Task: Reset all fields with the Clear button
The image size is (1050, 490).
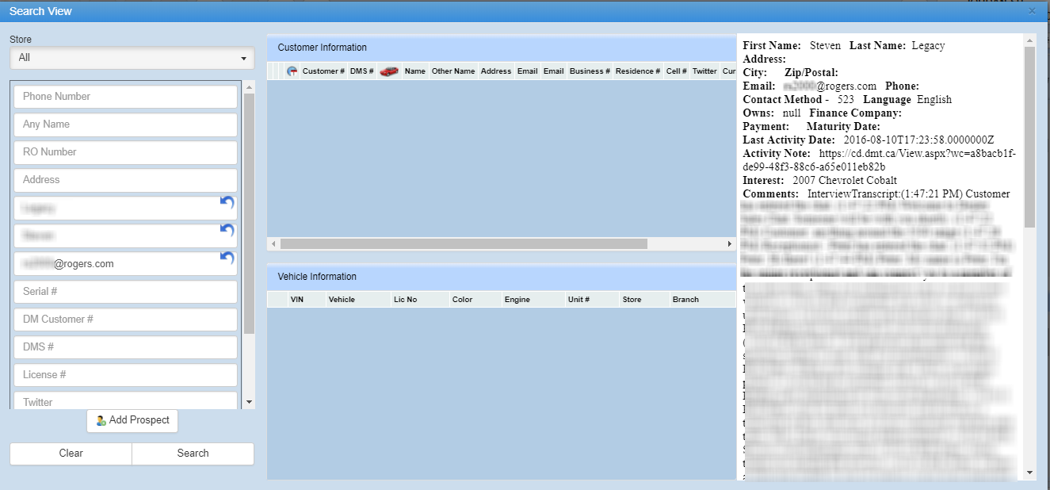Action: point(71,454)
